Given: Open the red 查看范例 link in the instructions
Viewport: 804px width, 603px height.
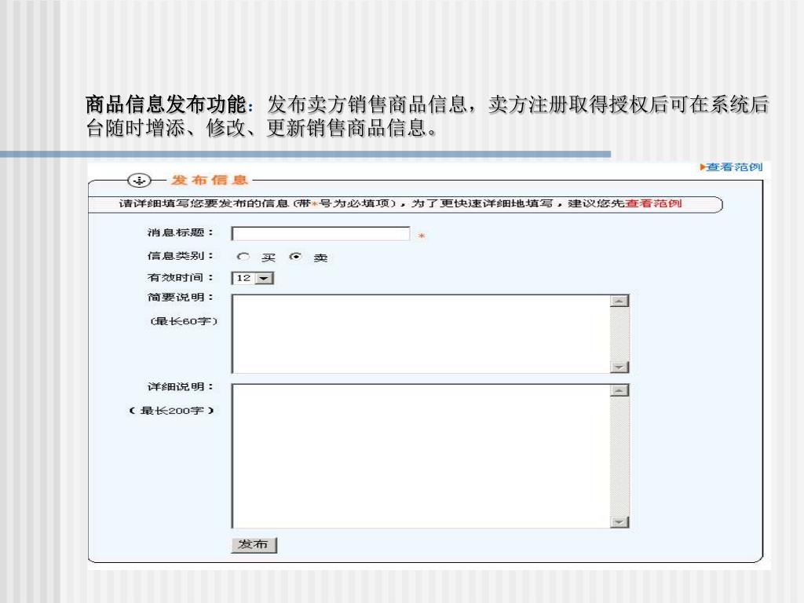Looking at the screenshot, I should [x=653, y=203].
